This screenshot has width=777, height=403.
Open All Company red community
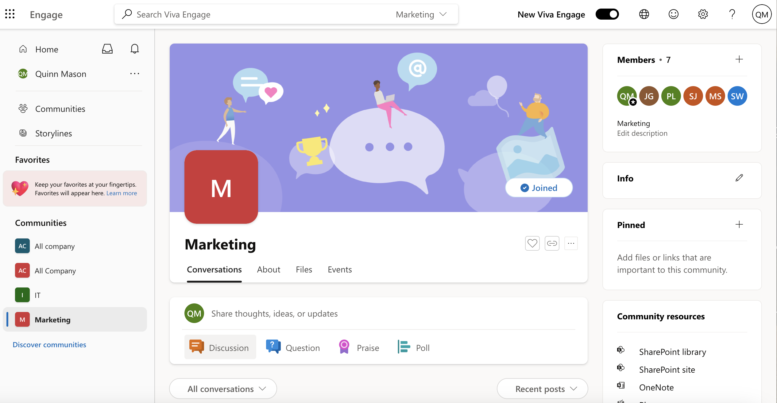click(75, 271)
